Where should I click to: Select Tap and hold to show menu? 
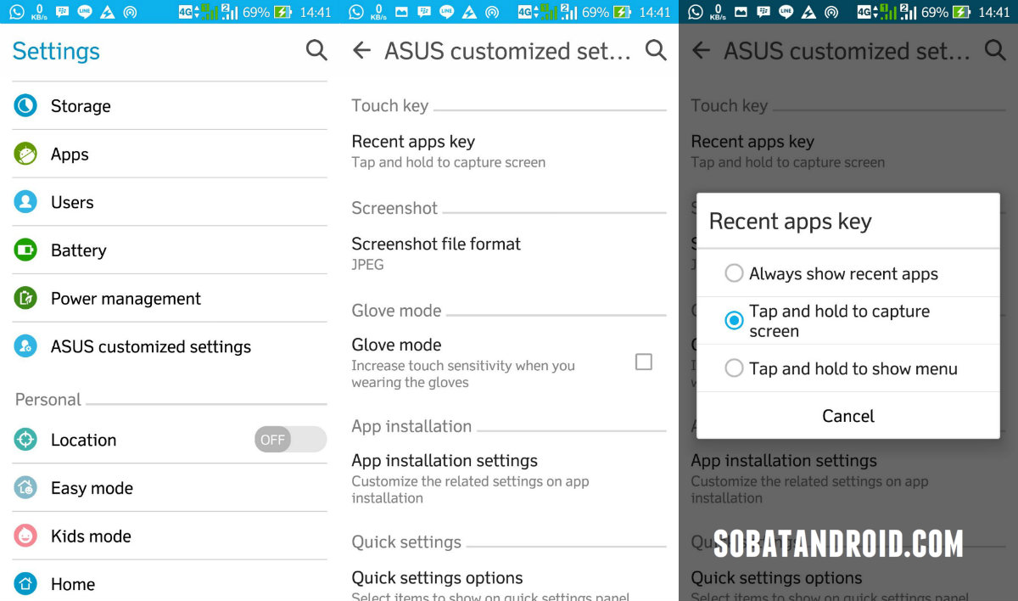click(848, 368)
